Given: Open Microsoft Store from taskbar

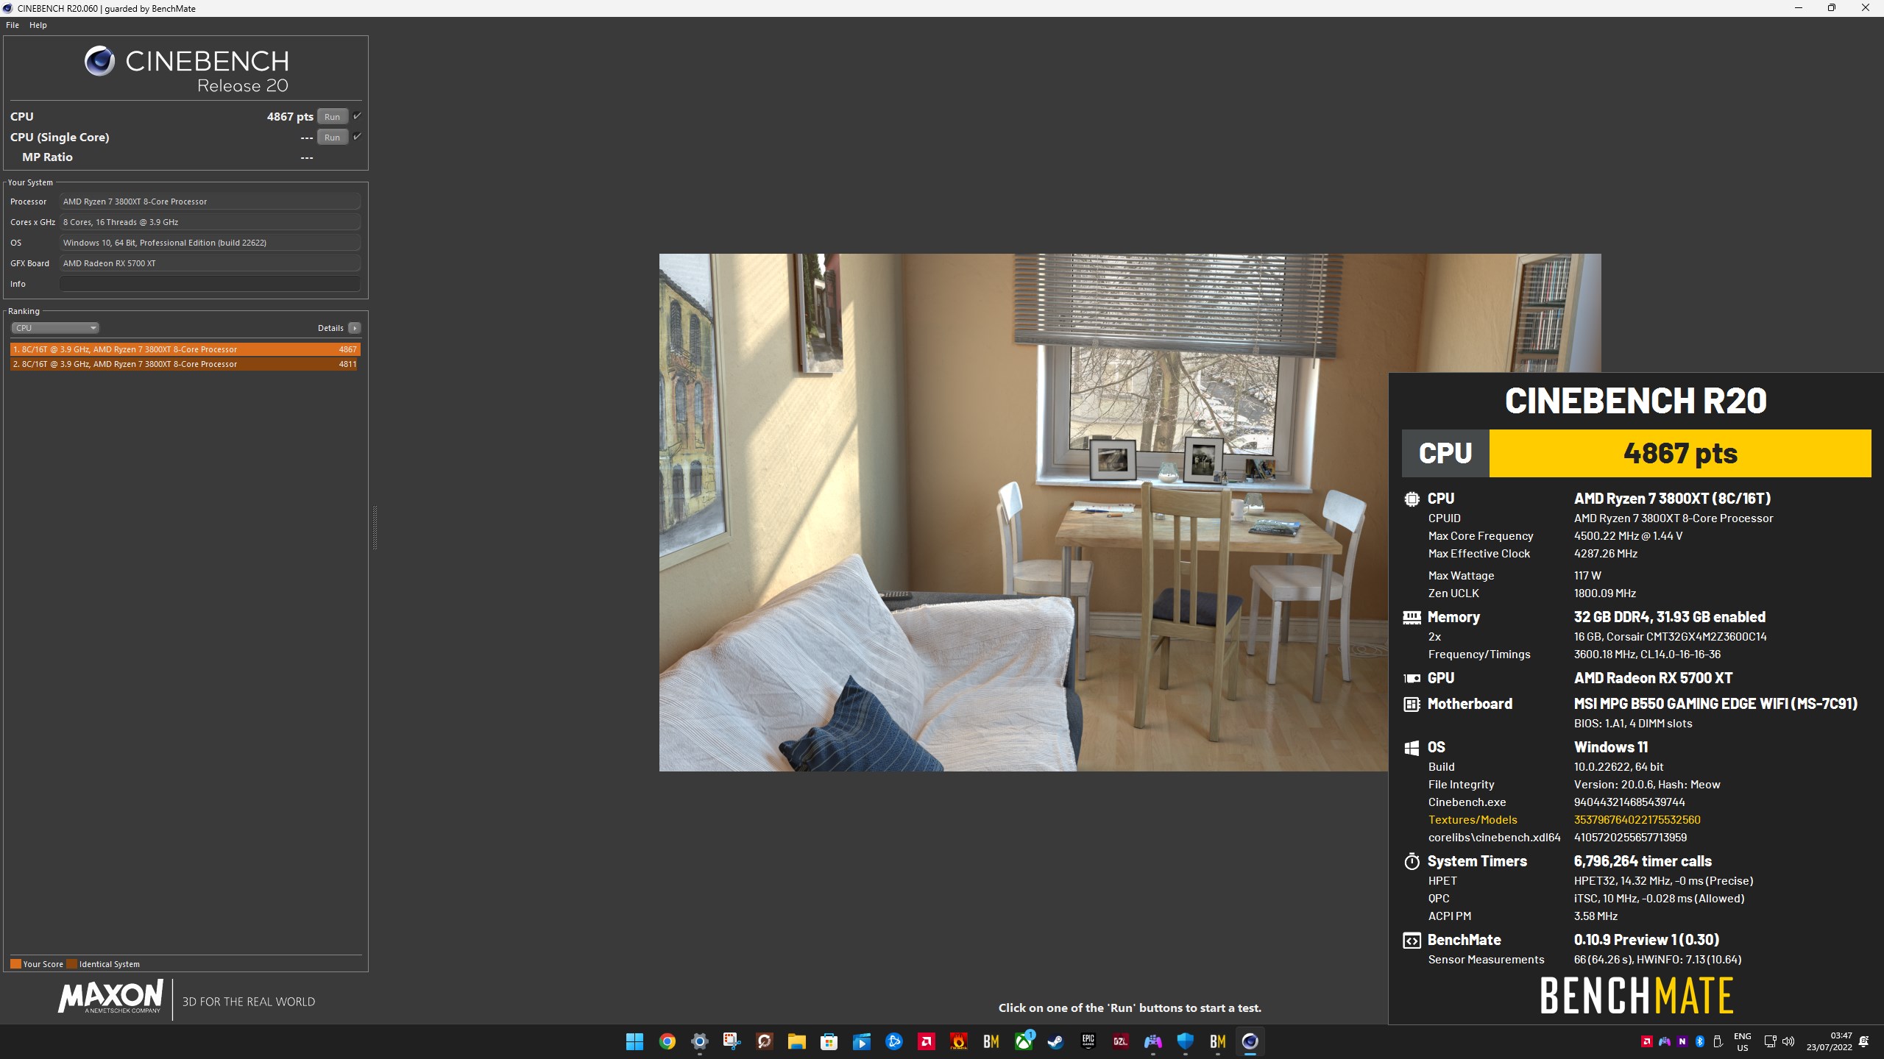Looking at the screenshot, I should click(829, 1041).
